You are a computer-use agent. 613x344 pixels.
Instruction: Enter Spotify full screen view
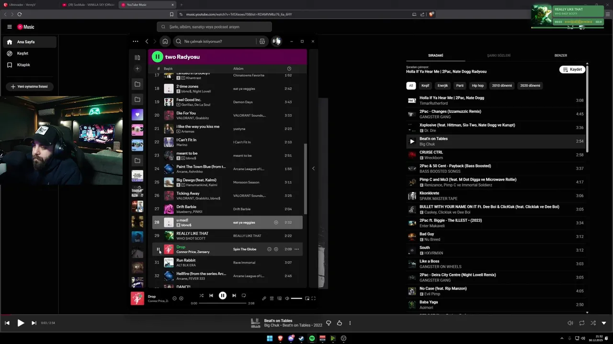[313, 299]
